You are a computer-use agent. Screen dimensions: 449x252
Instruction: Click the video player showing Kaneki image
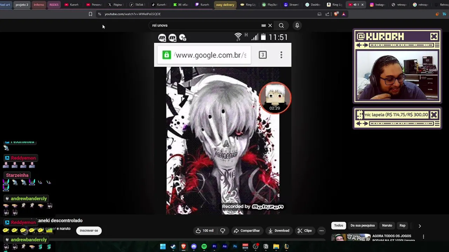pos(223,123)
